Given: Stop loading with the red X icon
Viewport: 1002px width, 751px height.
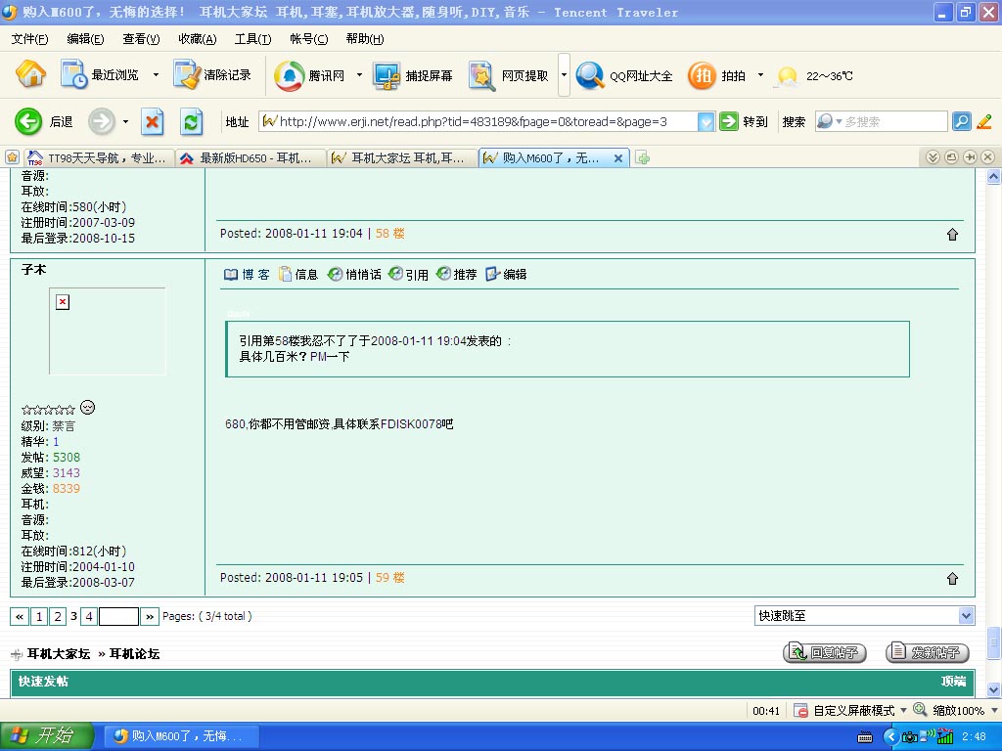Looking at the screenshot, I should tap(152, 121).
